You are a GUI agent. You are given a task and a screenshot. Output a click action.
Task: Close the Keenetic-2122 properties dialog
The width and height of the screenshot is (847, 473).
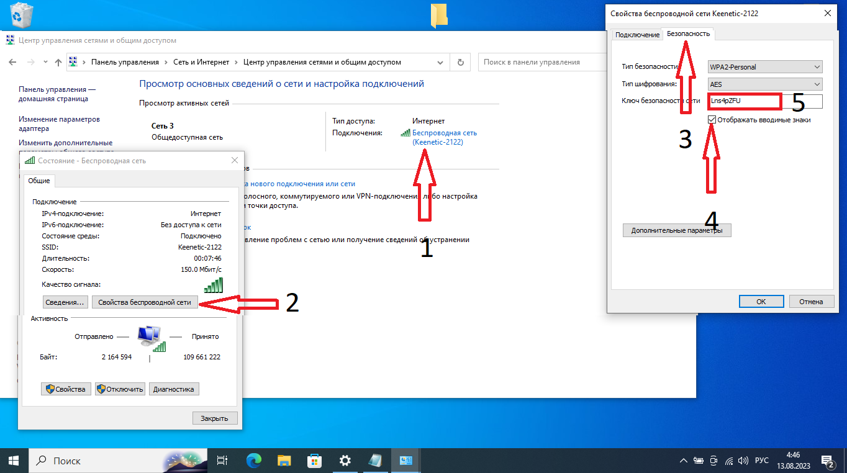(827, 13)
